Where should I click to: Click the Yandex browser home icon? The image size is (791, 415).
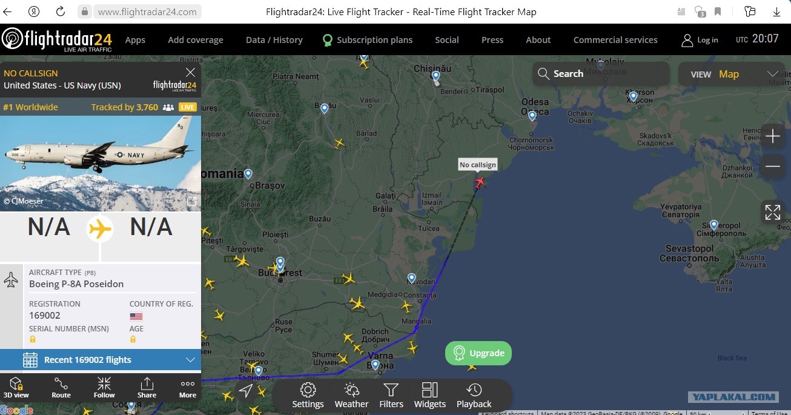click(35, 12)
